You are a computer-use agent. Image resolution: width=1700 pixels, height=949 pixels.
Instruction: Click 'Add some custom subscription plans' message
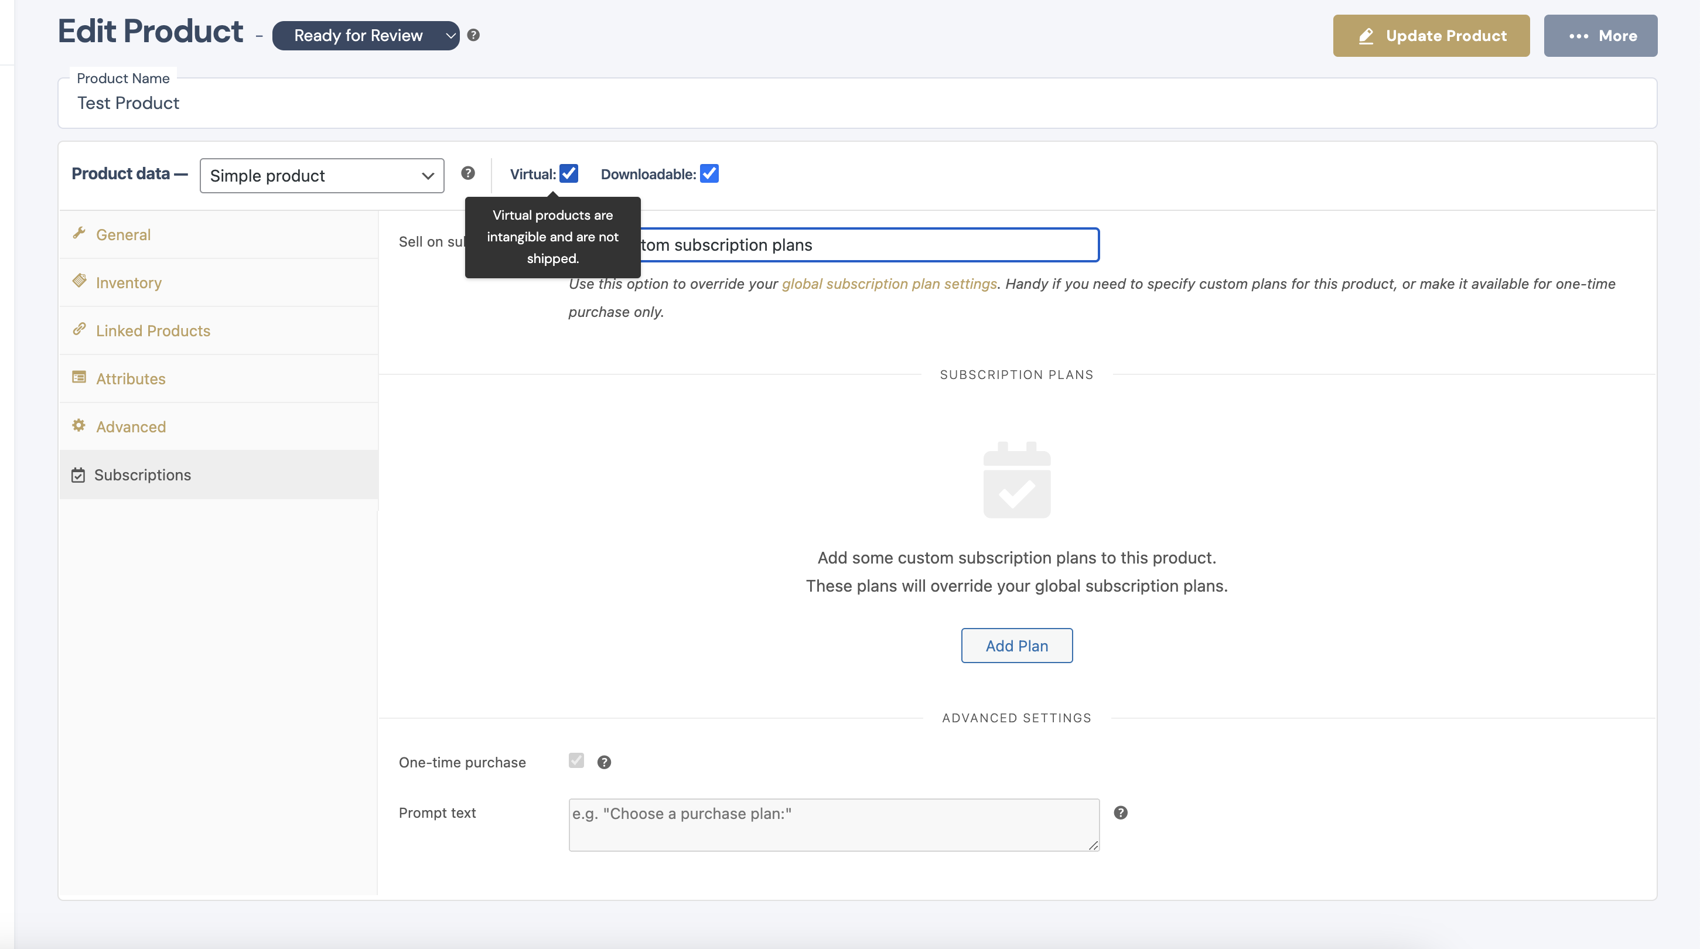tap(1016, 558)
